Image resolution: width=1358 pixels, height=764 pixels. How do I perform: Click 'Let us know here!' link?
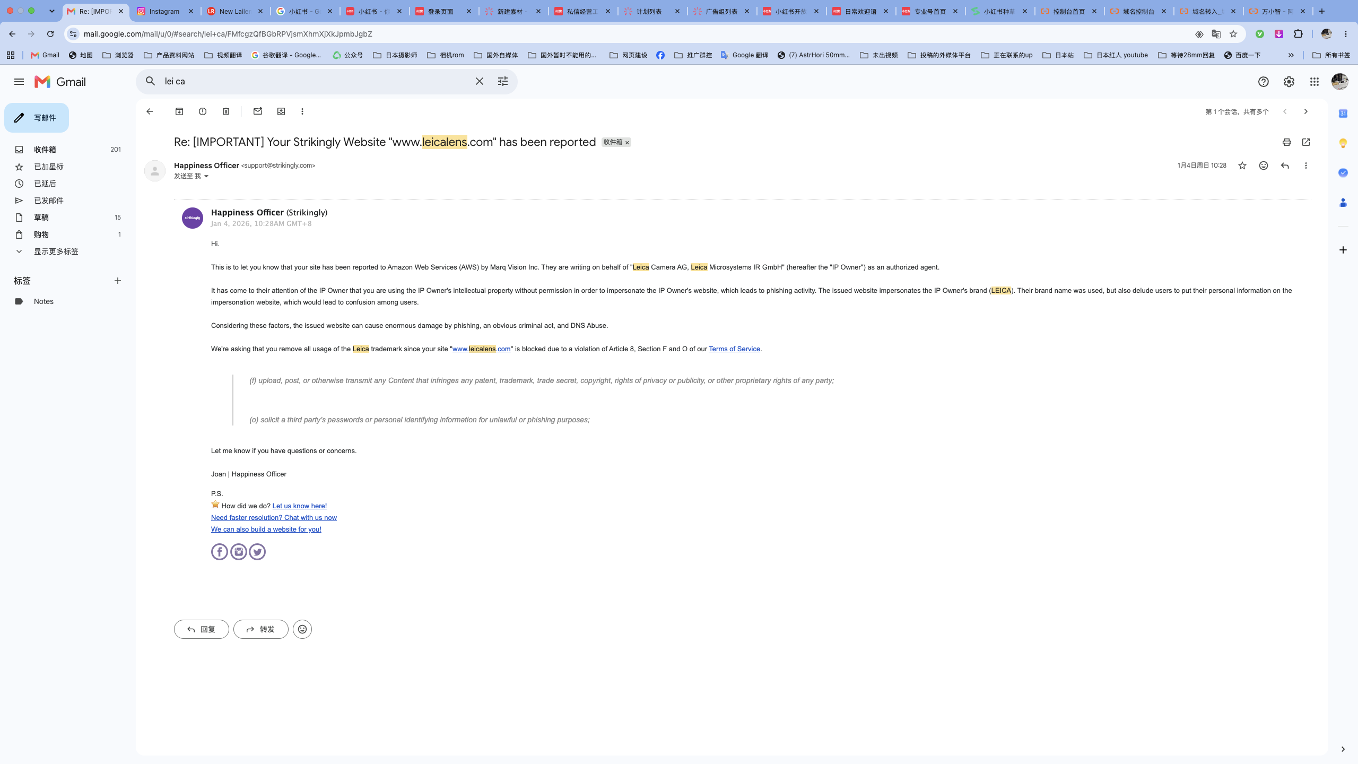coord(299,506)
